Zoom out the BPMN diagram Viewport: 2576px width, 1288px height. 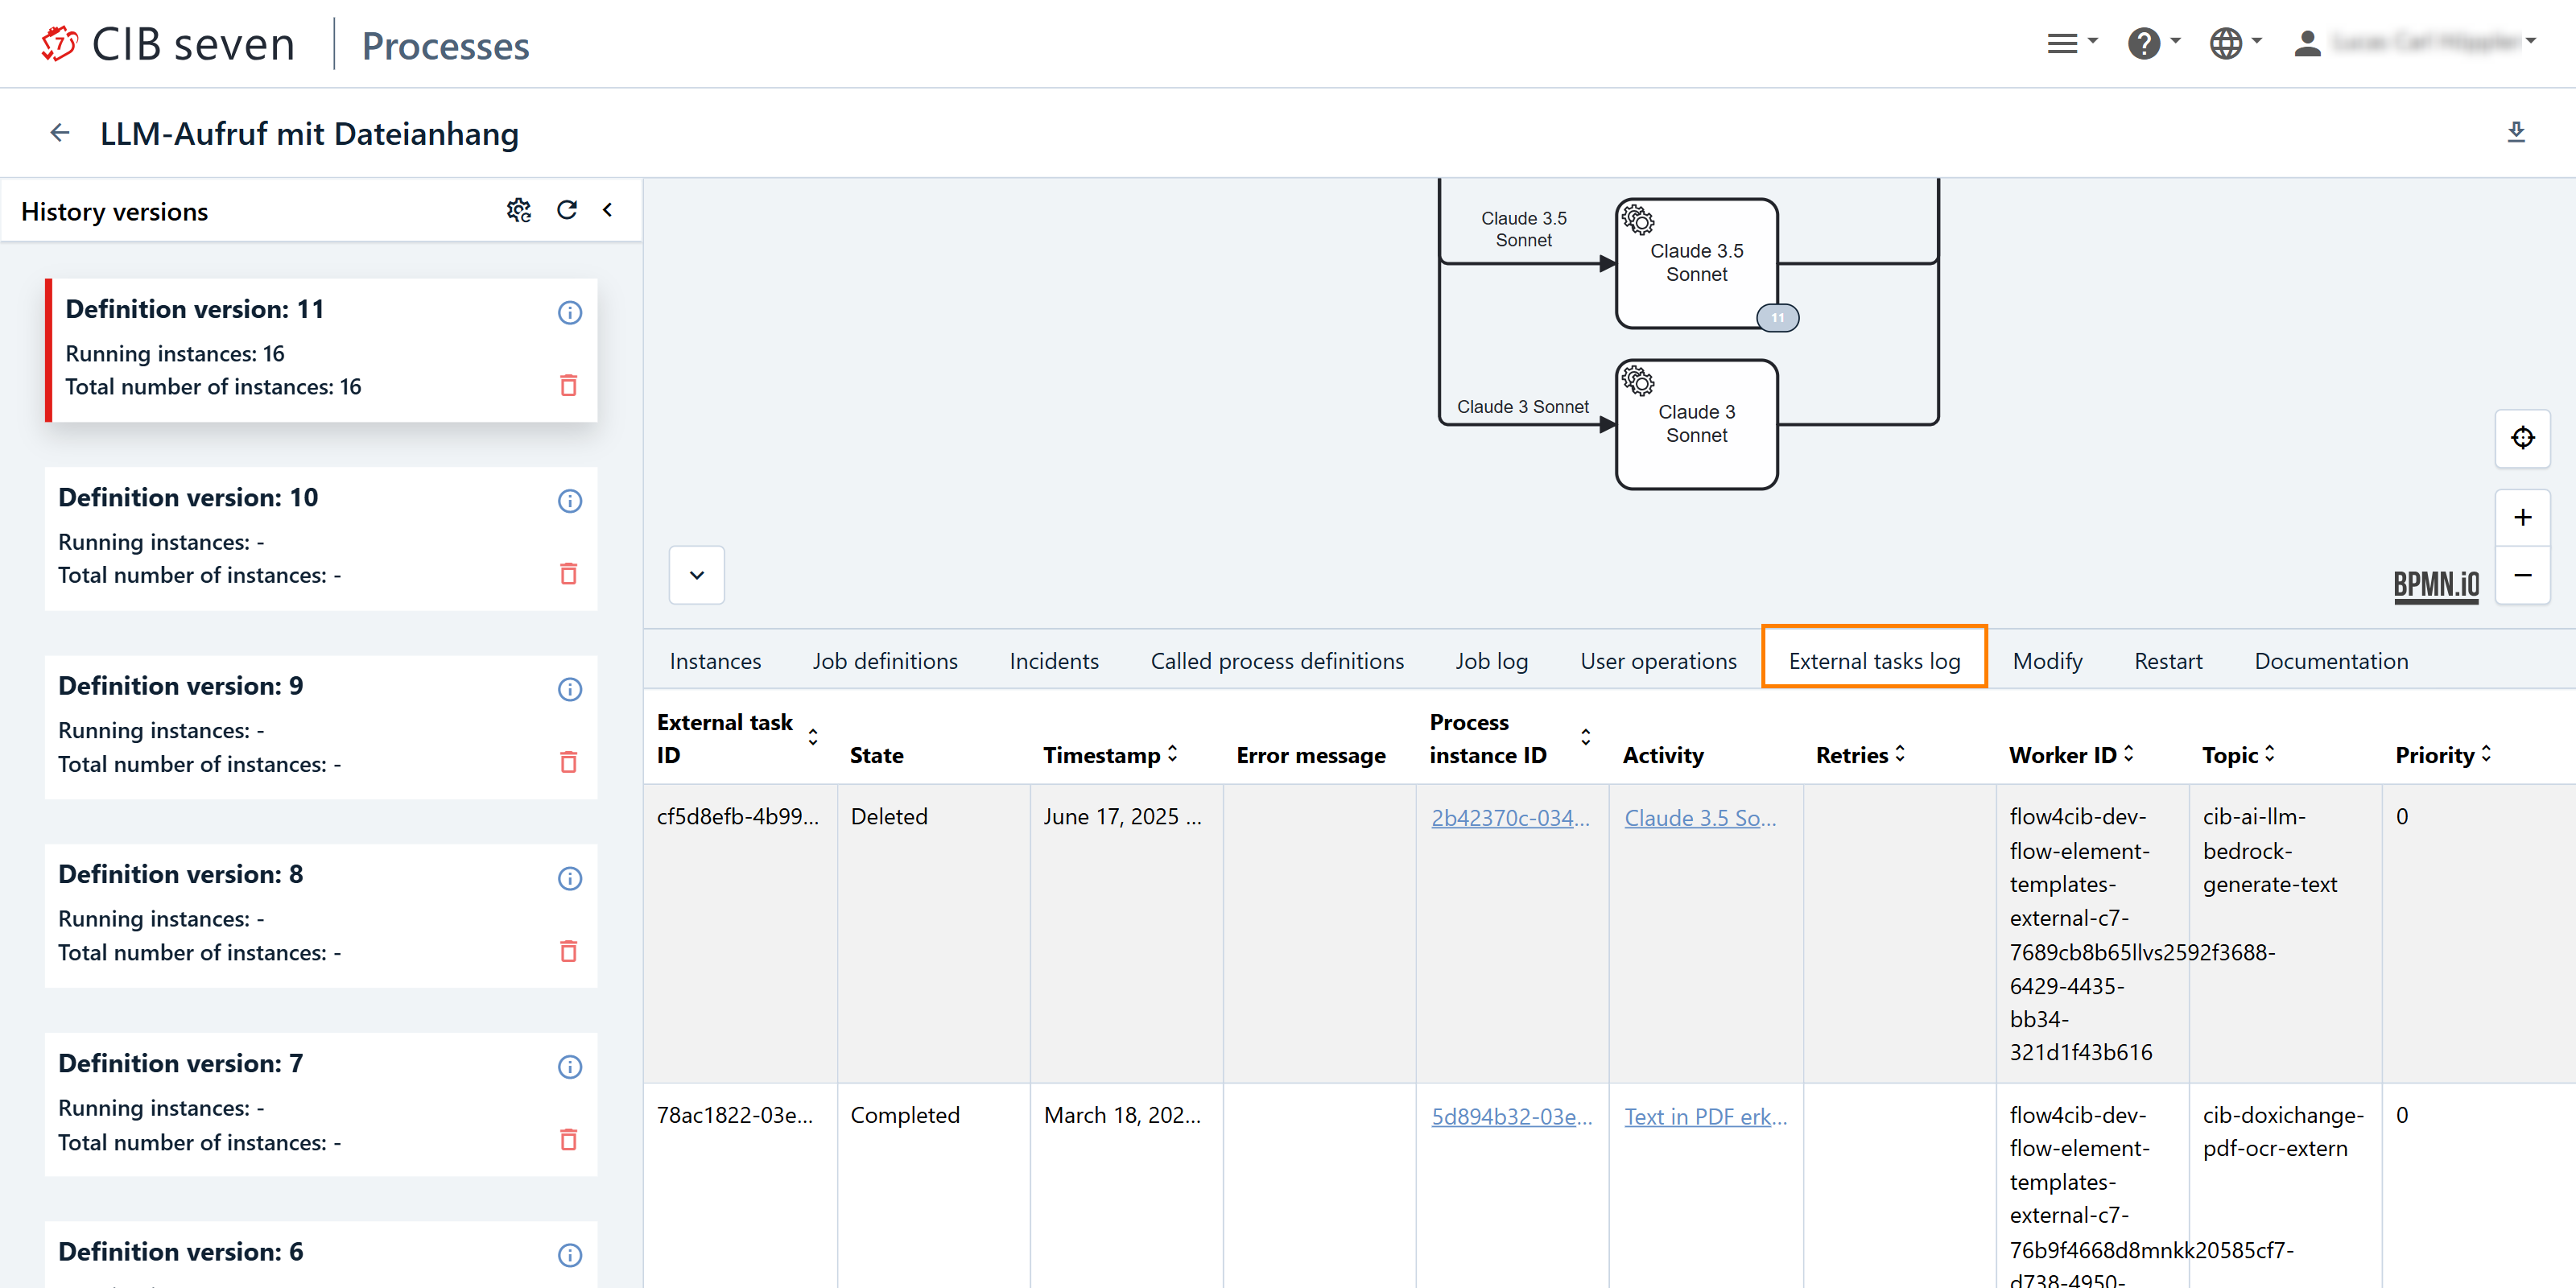click(2522, 575)
